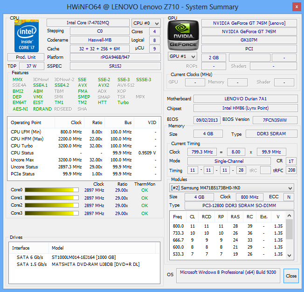Click the GK107M GPU codename field
Image resolution: width=304 pixels, height=292 pixels.
coord(249,40)
